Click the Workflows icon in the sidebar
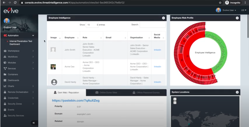249x127 pixels. click(x=5, y=57)
